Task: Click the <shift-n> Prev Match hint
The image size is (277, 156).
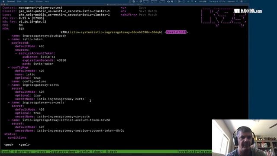Action: (139, 15)
